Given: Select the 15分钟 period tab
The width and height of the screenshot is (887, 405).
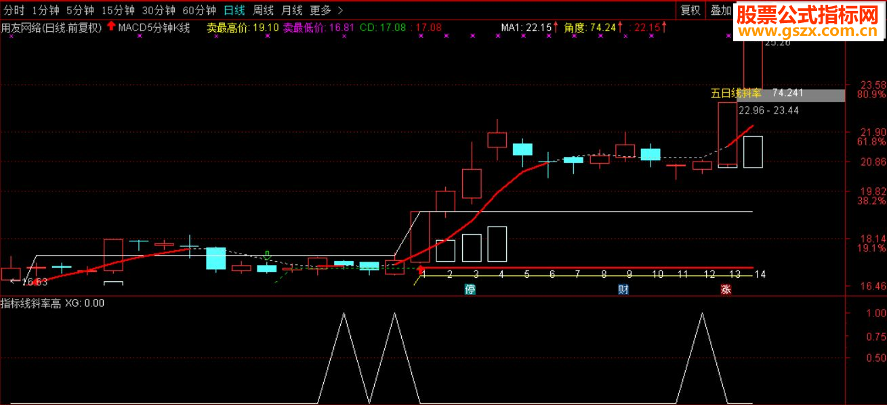Looking at the screenshot, I should 118,10.
